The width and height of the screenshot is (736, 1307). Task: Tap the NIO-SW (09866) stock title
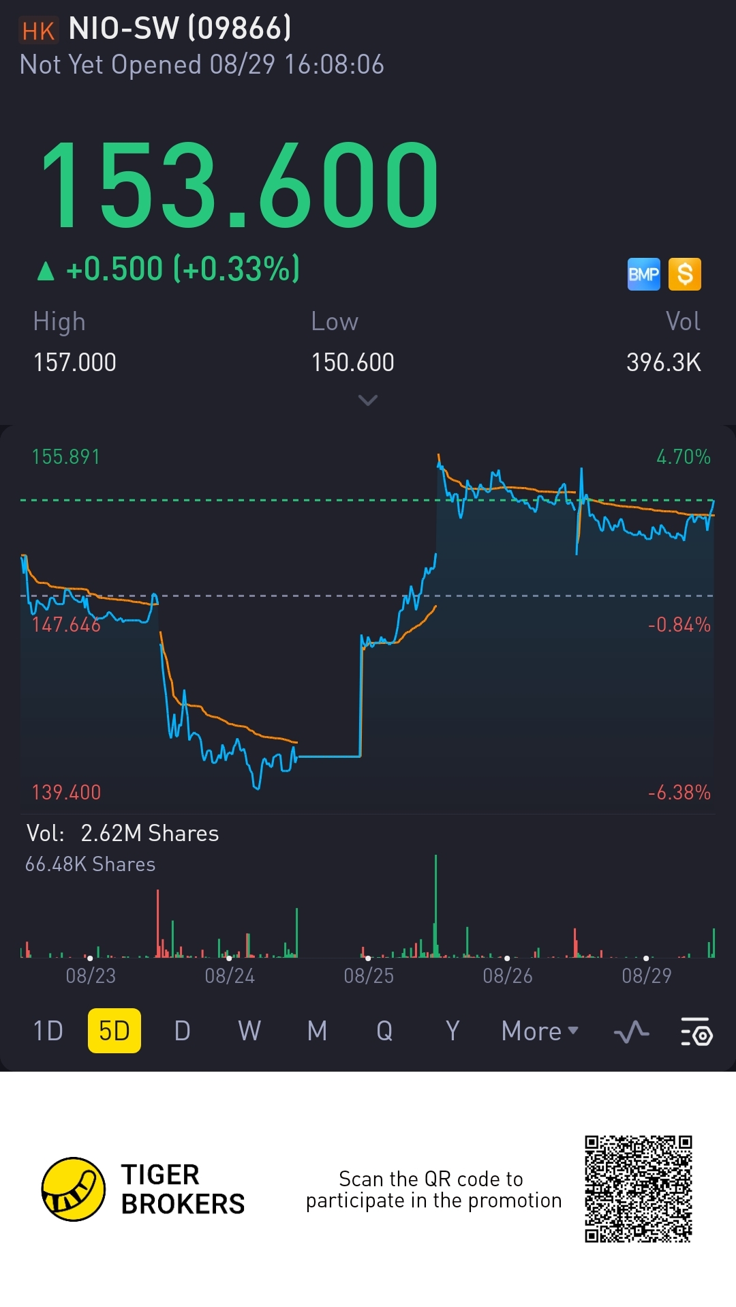pyautogui.click(x=179, y=29)
